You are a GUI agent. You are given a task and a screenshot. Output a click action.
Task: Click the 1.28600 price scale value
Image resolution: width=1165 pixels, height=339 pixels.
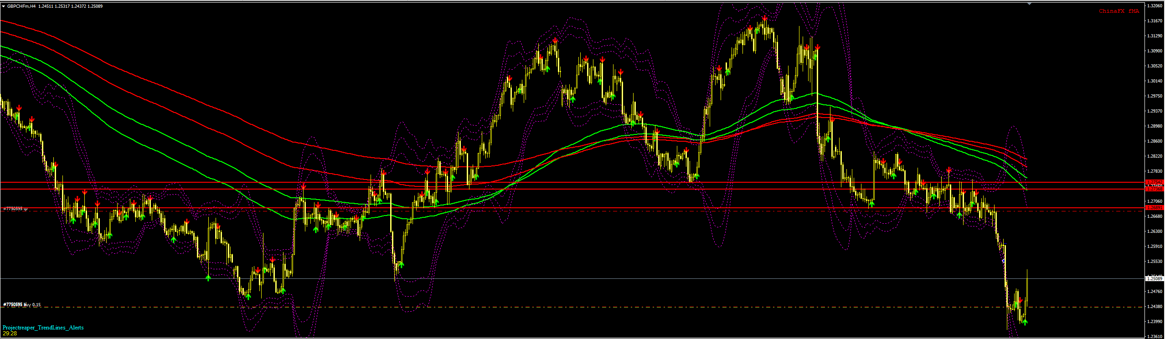pos(1155,141)
